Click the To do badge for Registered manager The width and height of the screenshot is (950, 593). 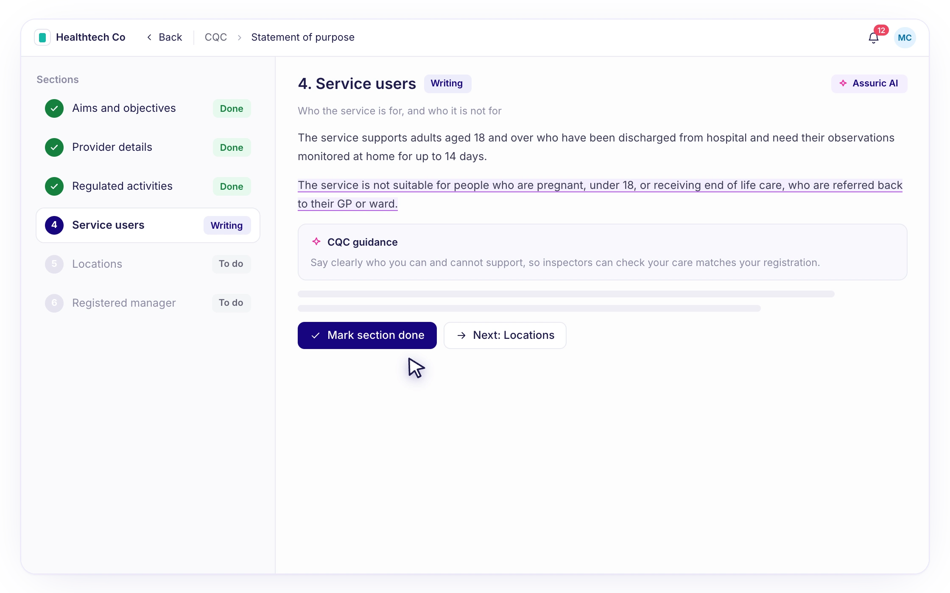point(231,303)
